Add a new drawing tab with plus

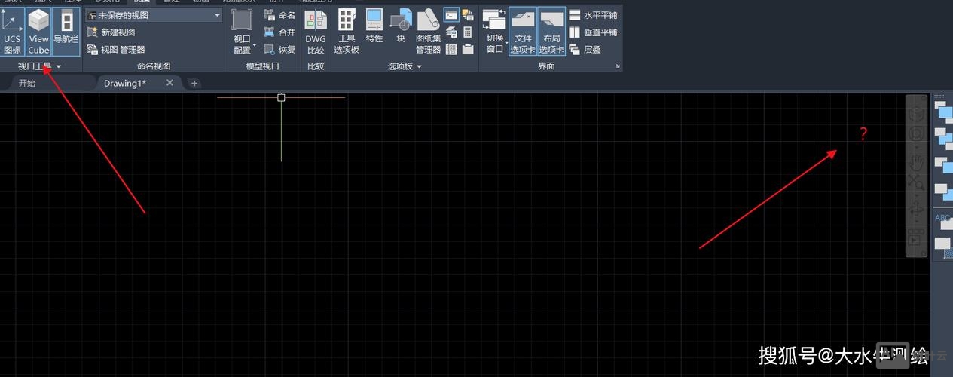click(x=194, y=84)
